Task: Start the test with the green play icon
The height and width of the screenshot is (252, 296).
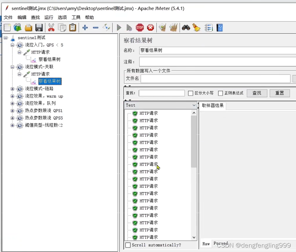Action: coord(119,28)
